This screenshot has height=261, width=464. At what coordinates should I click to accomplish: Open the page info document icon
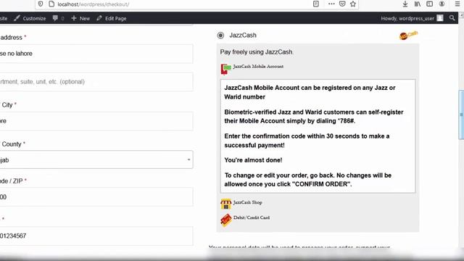click(x=51, y=4)
